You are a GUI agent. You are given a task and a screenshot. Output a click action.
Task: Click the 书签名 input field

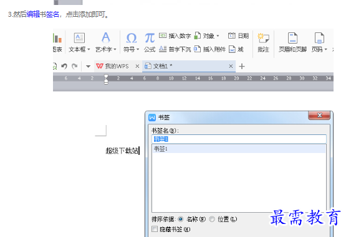239,139
